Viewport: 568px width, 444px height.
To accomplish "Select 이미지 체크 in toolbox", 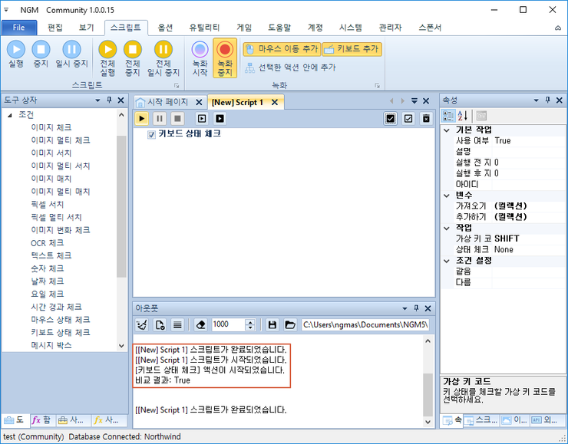I will click(x=51, y=127).
